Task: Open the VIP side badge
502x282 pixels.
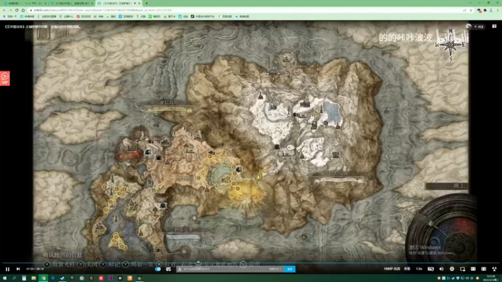Action: (5, 78)
